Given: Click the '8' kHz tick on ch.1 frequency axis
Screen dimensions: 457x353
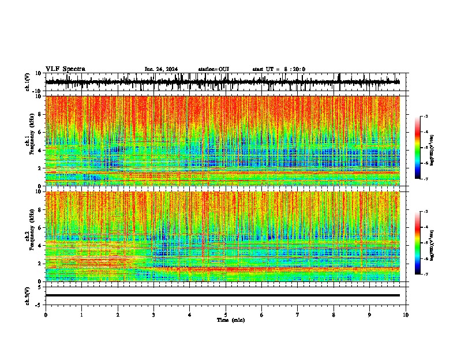Looking at the screenshot, I should (x=40, y=114).
